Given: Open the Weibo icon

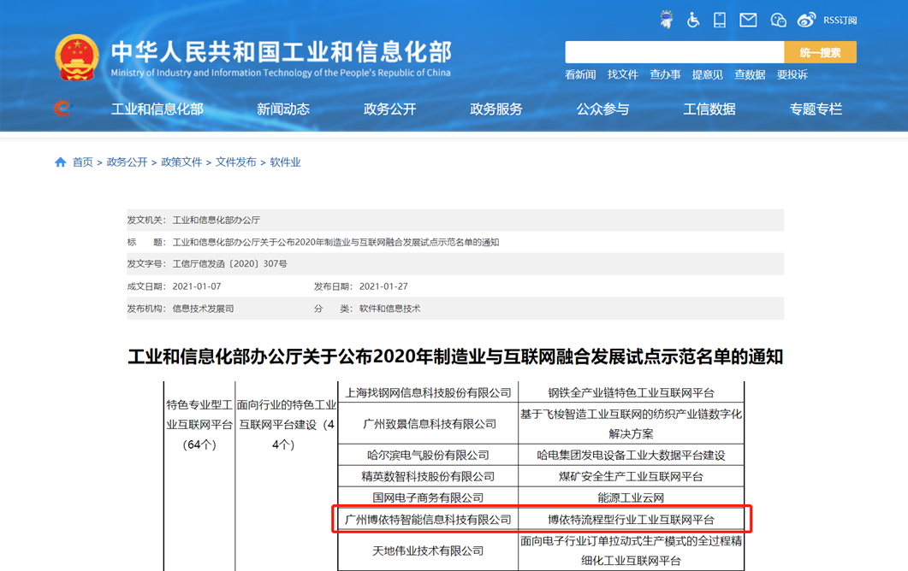Looking at the screenshot, I should 807,21.
